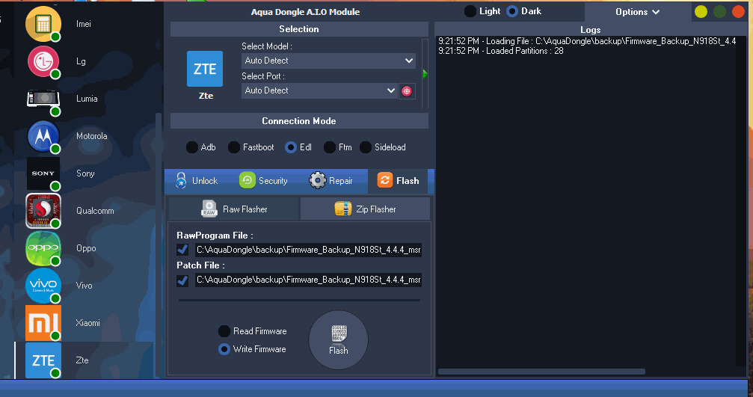This screenshot has width=753, height=397.
Task: Select Light theme radio button
Action: tap(470, 11)
